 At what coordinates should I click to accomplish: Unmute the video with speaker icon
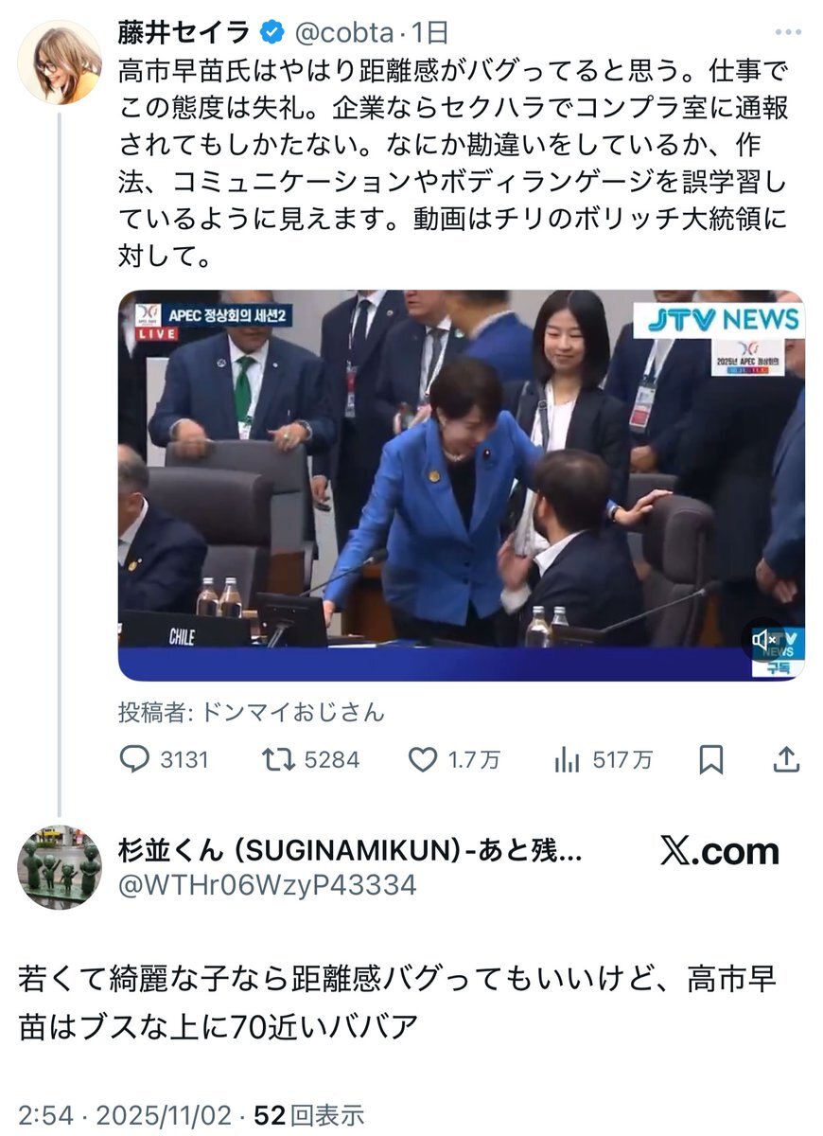click(763, 641)
